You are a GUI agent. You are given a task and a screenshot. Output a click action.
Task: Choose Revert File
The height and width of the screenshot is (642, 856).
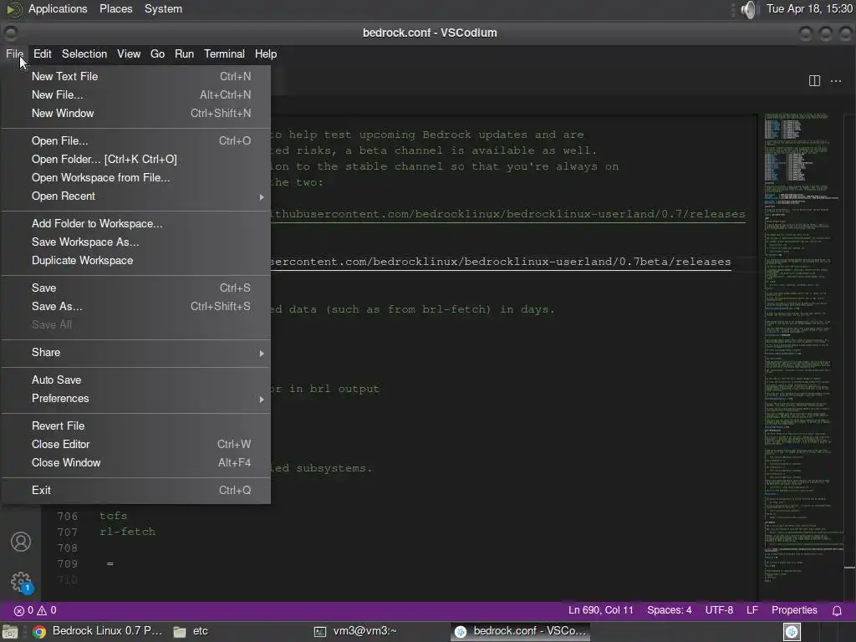click(x=136, y=425)
